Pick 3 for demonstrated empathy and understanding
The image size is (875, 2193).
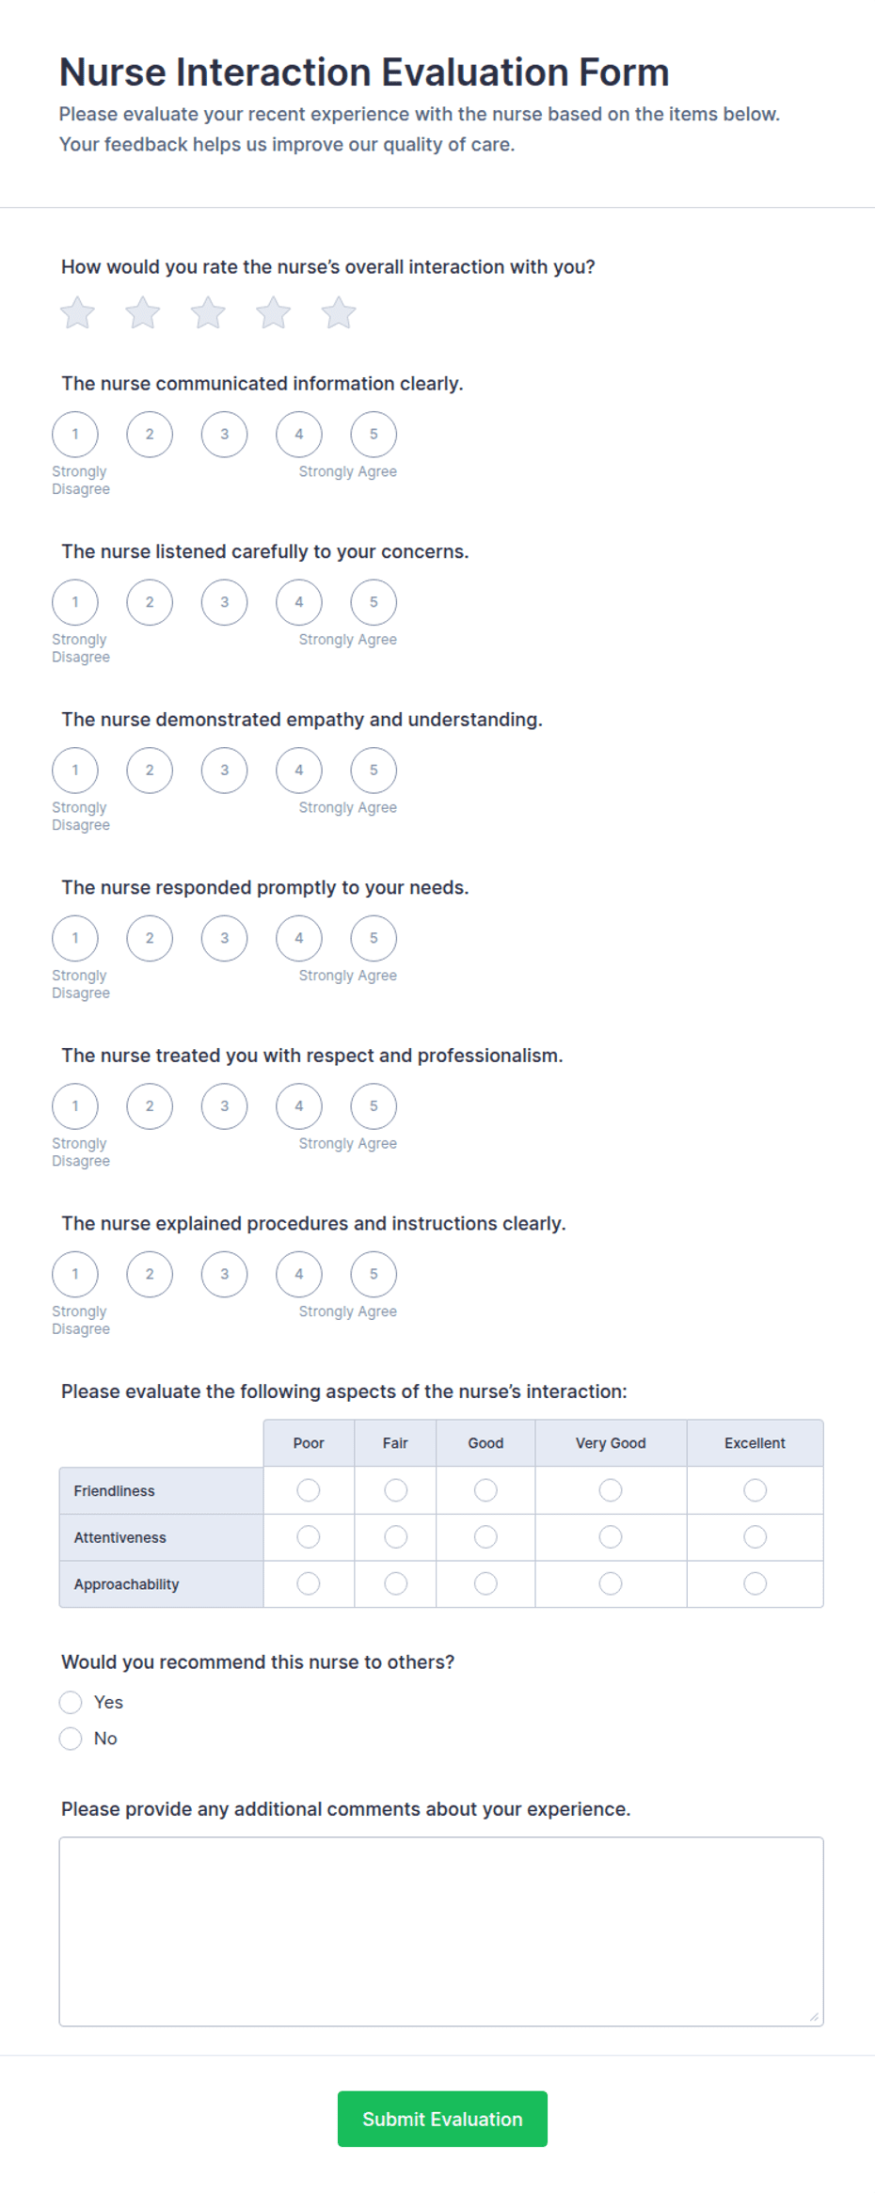(x=224, y=770)
